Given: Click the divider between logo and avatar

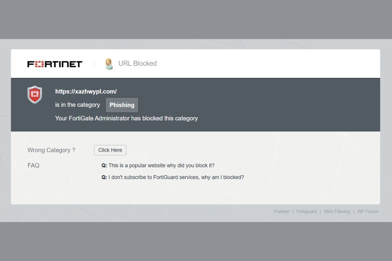Looking at the screenshot, I should 94,64.
